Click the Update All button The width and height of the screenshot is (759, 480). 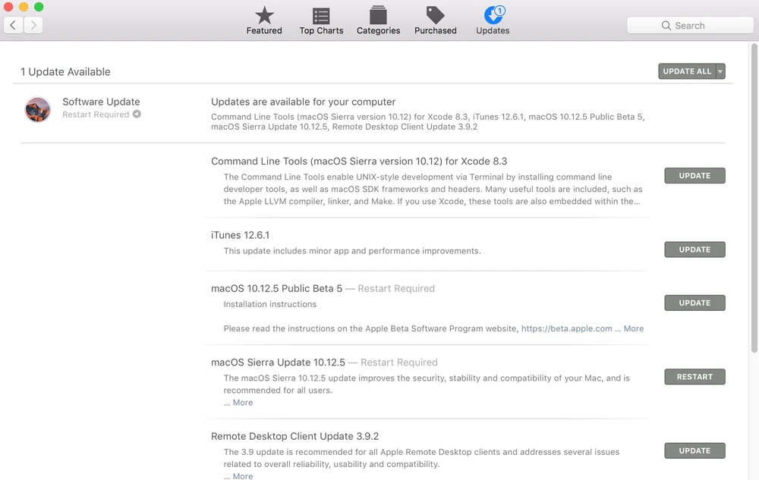tap(687, 71)
